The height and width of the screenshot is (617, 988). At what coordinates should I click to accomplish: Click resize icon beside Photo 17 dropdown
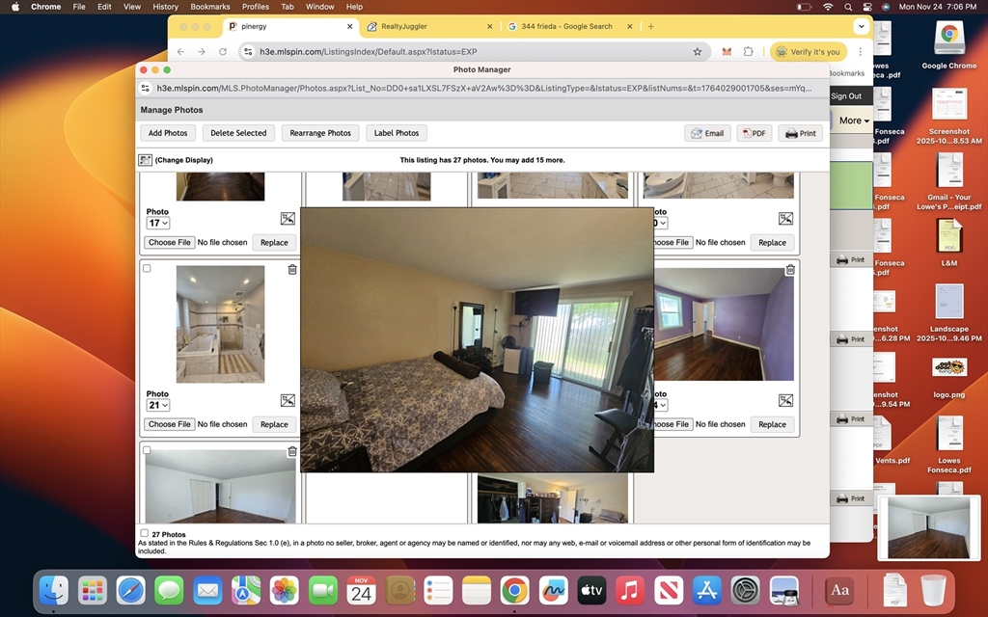(x=288, y=219)
